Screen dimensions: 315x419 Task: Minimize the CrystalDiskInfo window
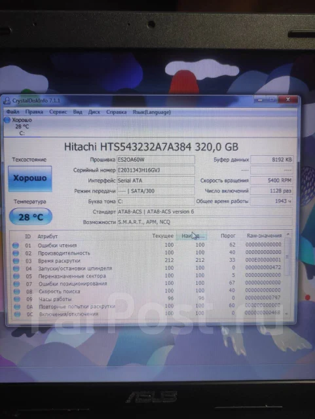pos(260,100)
